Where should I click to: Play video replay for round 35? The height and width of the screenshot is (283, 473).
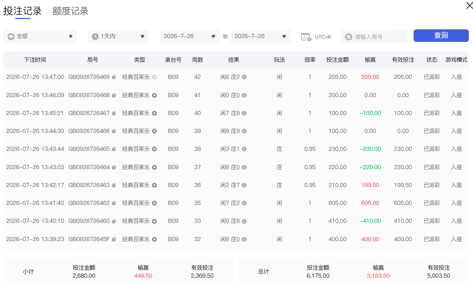(x=154, y=203)
